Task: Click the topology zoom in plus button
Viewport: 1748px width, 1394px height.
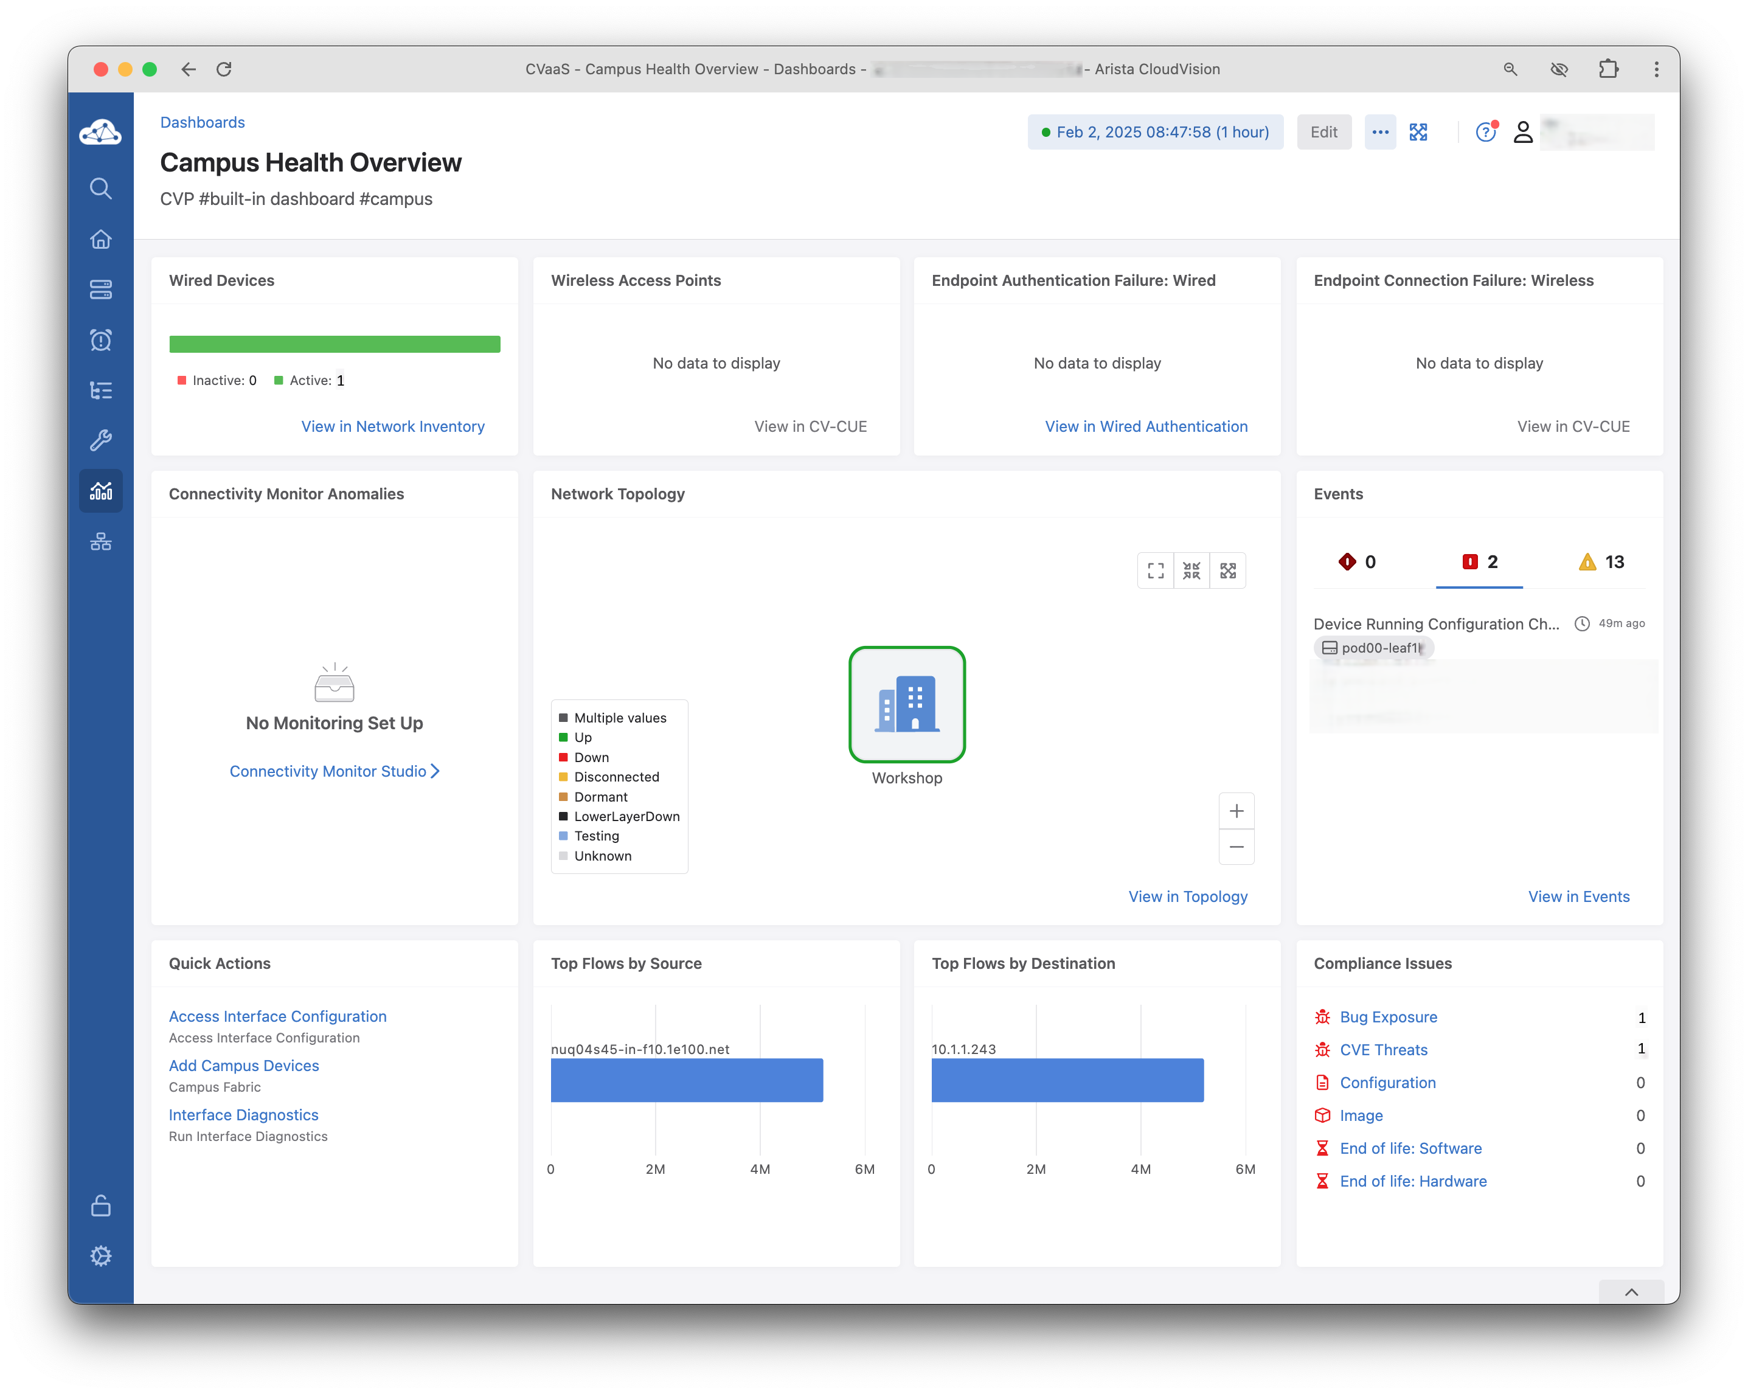Action: click(1236, 811)
